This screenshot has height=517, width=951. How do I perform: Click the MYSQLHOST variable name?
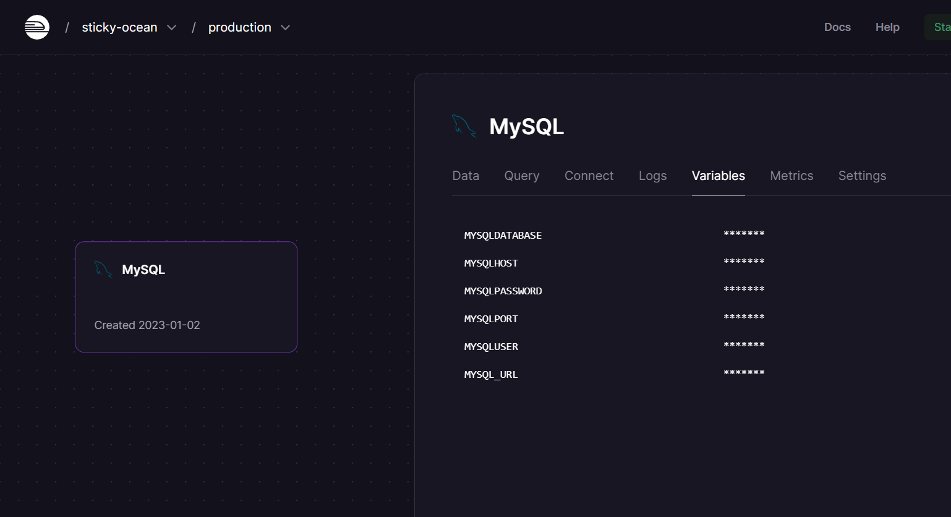[491, 263]
